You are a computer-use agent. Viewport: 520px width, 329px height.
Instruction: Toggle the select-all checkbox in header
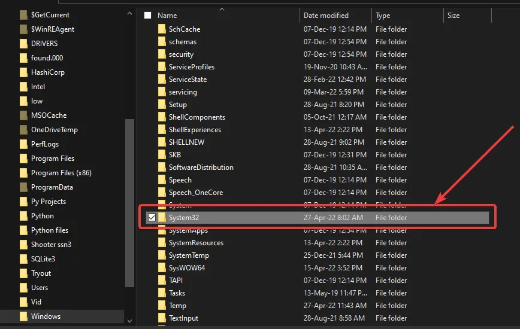point(148,16)
